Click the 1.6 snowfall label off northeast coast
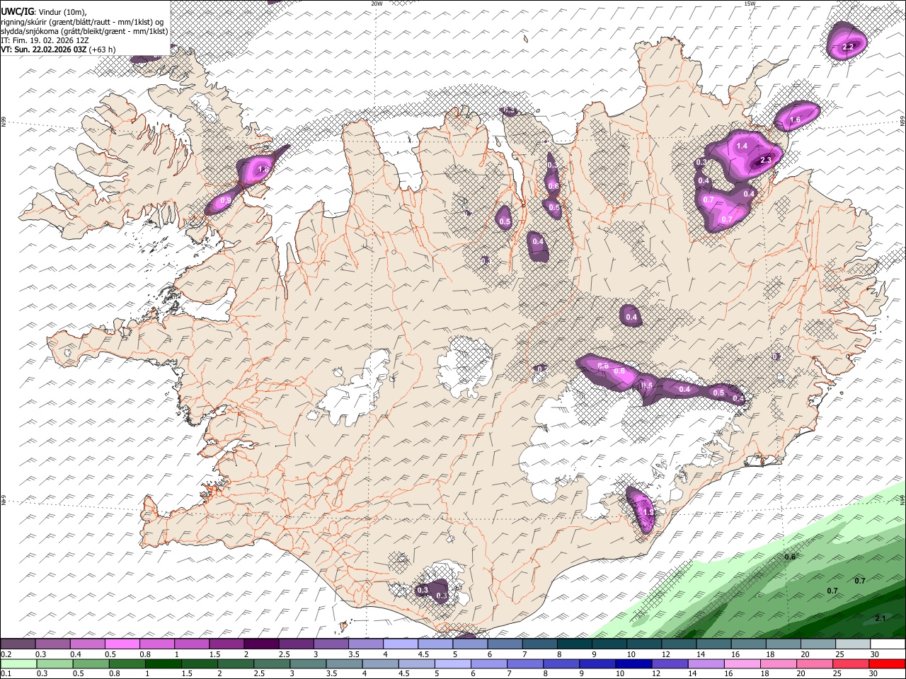 795,120
